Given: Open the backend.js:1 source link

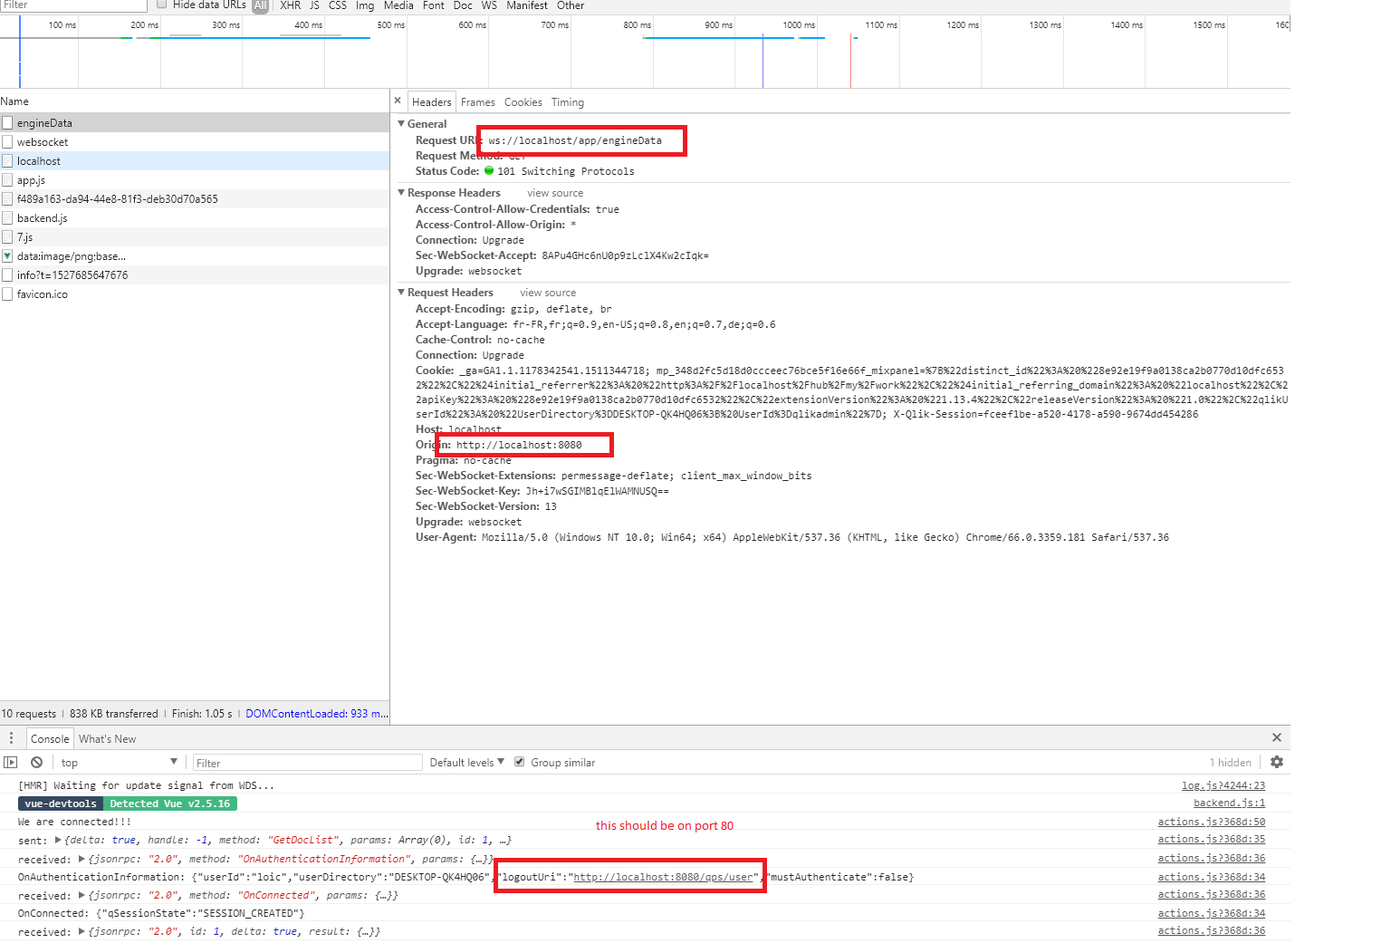Looking at the screenshot, I should [x=1229, y=803].
